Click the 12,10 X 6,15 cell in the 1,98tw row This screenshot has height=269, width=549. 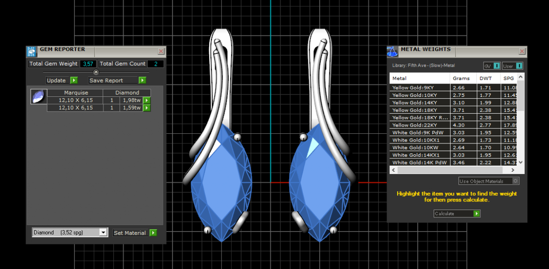pos(76,100)
